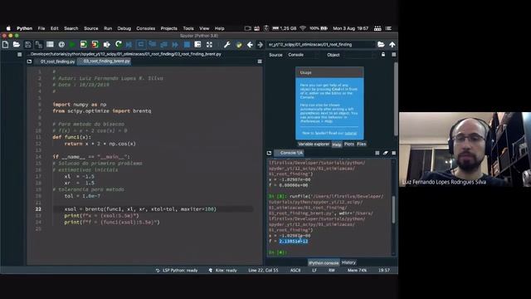531x299 pixels.
Task: Open a file using the toolbar folder icon
Action: (x=17, y=44)
